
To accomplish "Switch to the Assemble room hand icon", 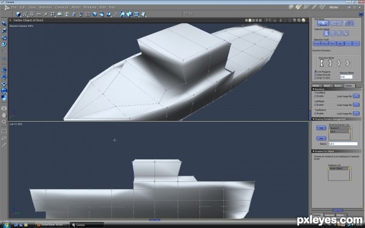I will pyautogui.click(x=291, y=7).
